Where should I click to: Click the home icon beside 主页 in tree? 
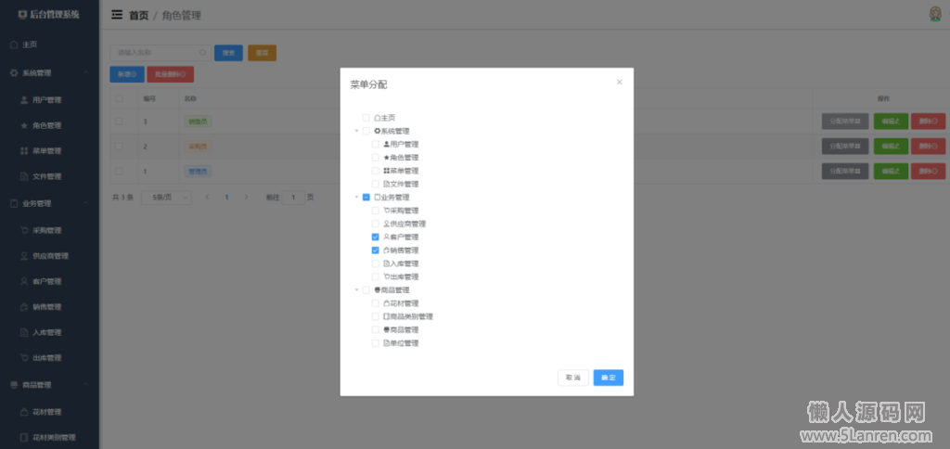(378, 118)
